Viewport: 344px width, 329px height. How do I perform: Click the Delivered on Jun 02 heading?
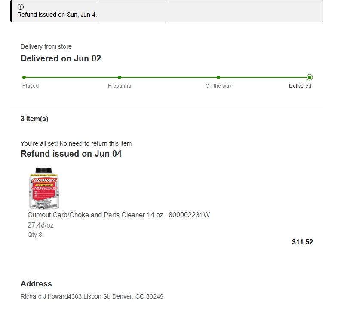pos(61,58)
